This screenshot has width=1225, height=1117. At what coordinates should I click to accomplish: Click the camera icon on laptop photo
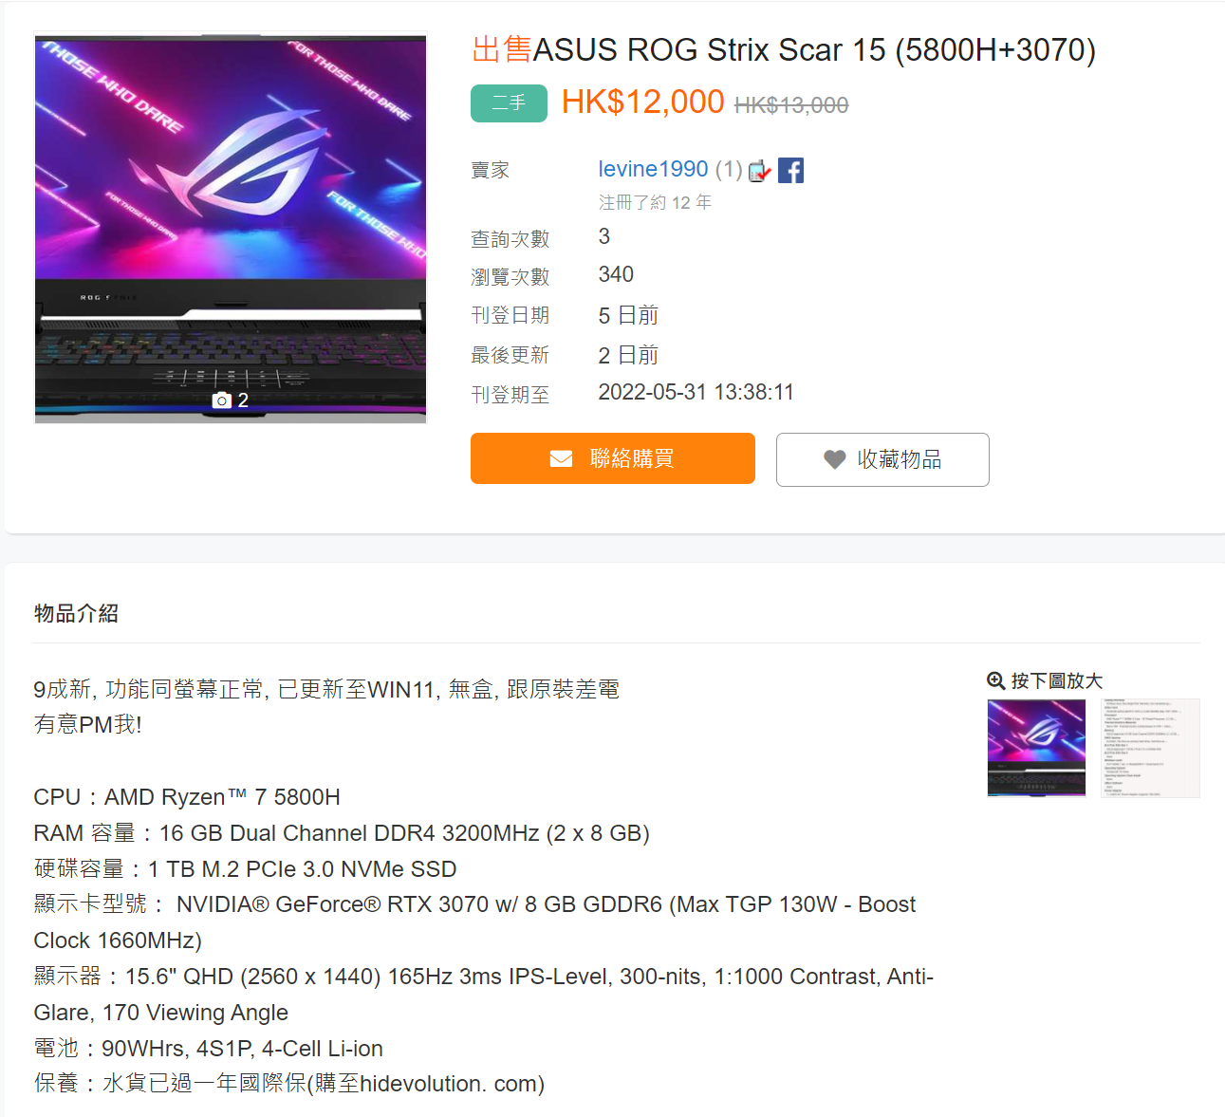point(221,400)
